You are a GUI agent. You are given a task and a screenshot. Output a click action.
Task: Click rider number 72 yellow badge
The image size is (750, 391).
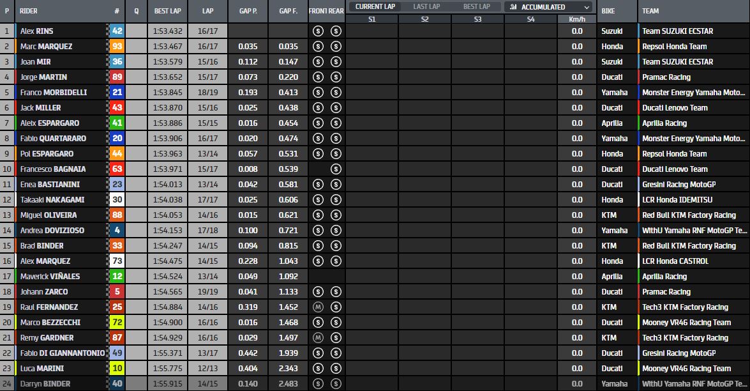click(x=117, y=322)
